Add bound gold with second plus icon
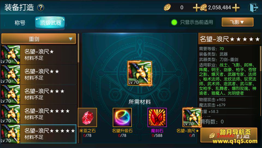Viewport: 262px width, 148px height. click(x=236, y=8)
